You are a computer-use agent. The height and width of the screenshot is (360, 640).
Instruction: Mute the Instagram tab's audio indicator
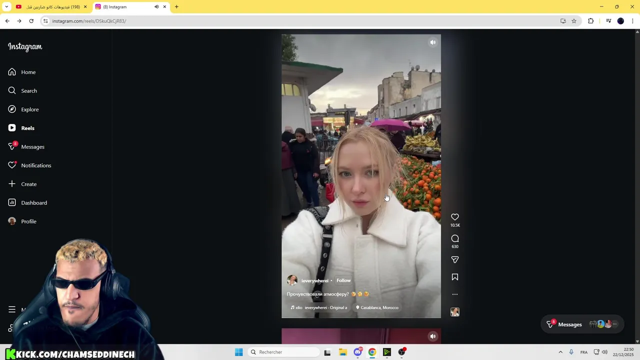click(156, 7)
